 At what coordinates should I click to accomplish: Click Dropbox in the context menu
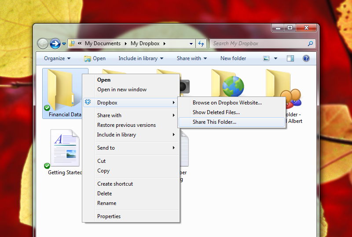click(x=130, y=103)
